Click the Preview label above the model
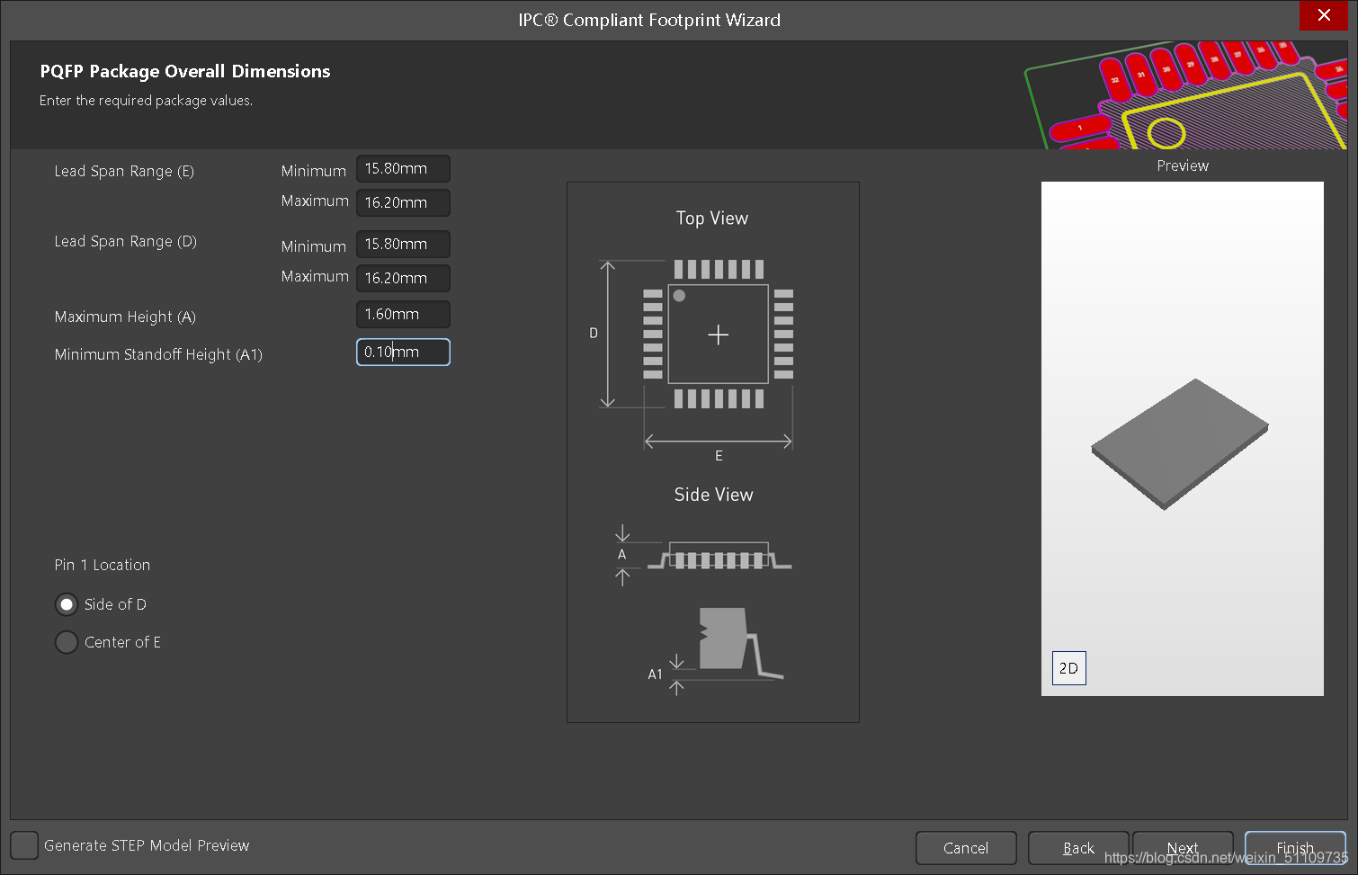Image resolution: width=1358 pixels, height=875 pixels. click(1183, 165)
